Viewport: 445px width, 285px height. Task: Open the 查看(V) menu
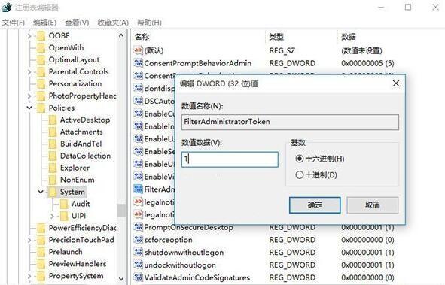click(77, 22)
